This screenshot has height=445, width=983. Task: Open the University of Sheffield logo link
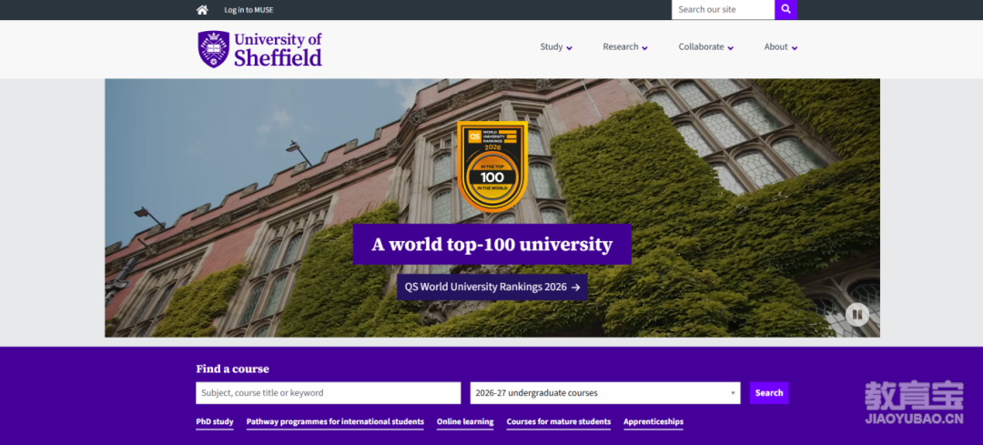[259, 49]
